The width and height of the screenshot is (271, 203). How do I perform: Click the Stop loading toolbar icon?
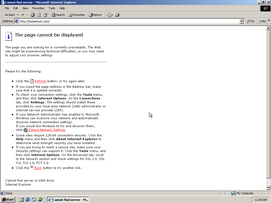[x=33, y=15]
